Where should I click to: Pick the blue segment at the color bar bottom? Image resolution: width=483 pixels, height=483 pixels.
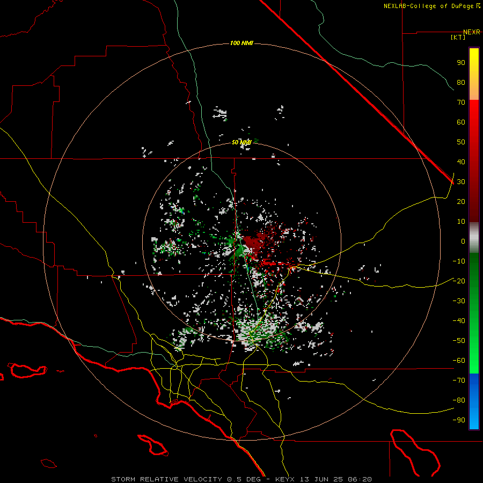click(x=474, y=401)
